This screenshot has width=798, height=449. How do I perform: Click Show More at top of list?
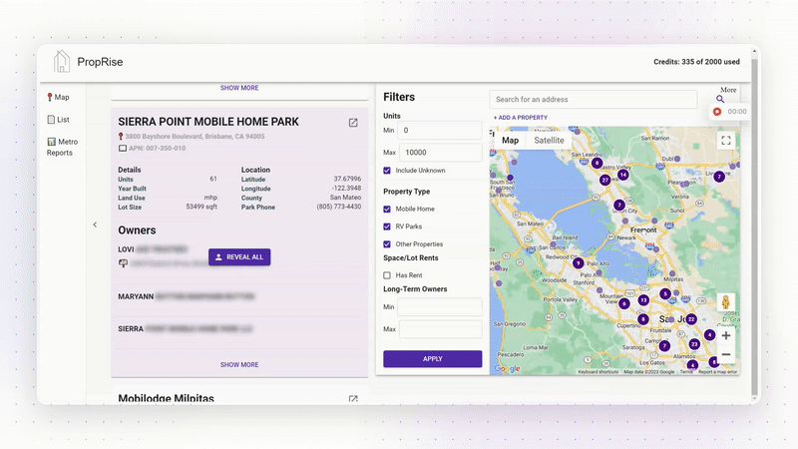point(239,88)
